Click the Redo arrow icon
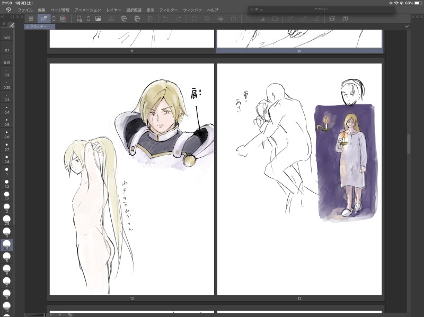The height and width of the screenshot is (317, 424). [x=179, y=19]
